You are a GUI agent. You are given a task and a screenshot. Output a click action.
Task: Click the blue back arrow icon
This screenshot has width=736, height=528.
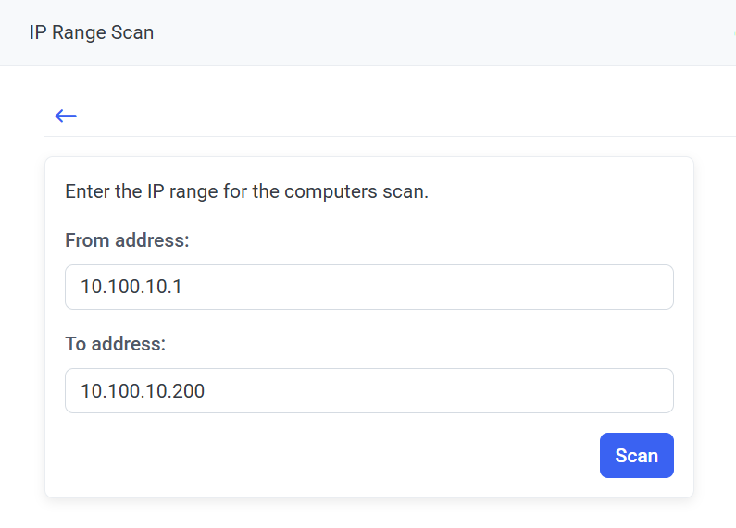click(x=65, y=116)
